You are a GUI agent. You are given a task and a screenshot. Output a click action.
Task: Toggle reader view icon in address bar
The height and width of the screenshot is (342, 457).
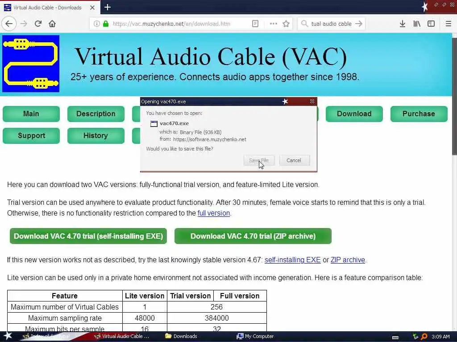[255, 24]
